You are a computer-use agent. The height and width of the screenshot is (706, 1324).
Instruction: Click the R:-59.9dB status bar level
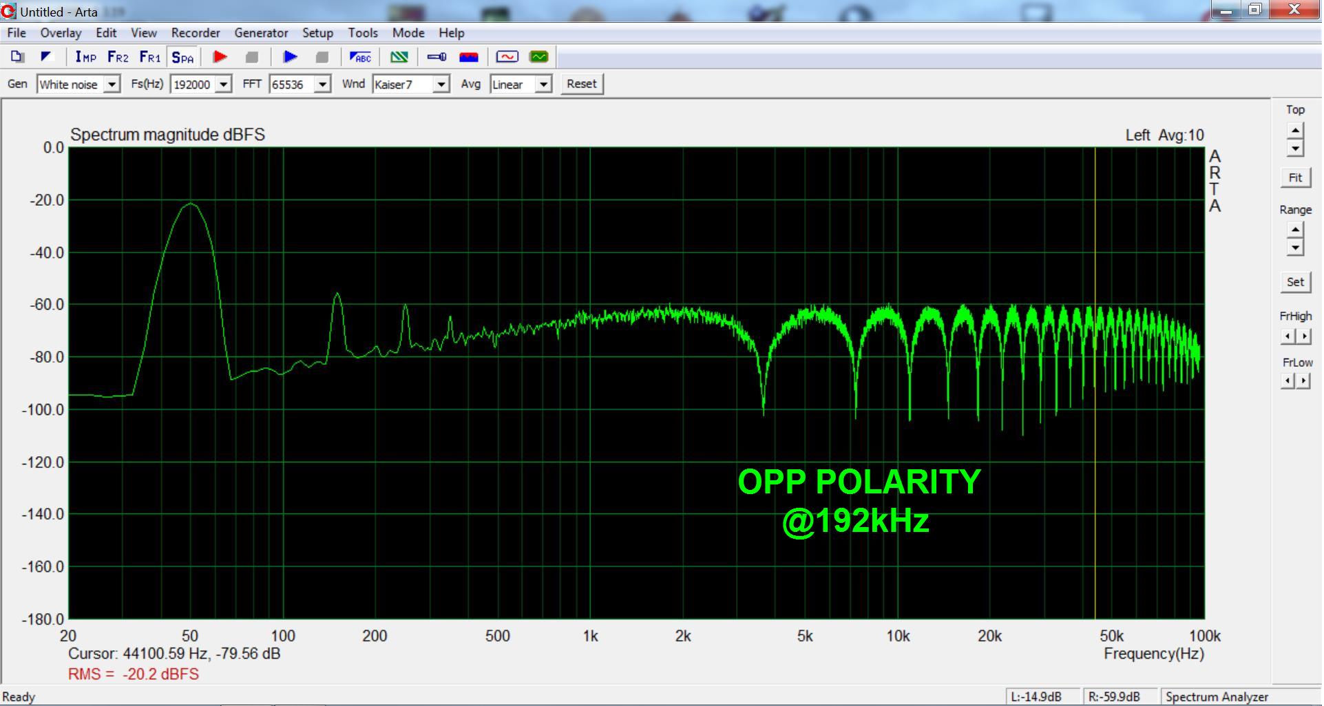[x=1113, y=697]
